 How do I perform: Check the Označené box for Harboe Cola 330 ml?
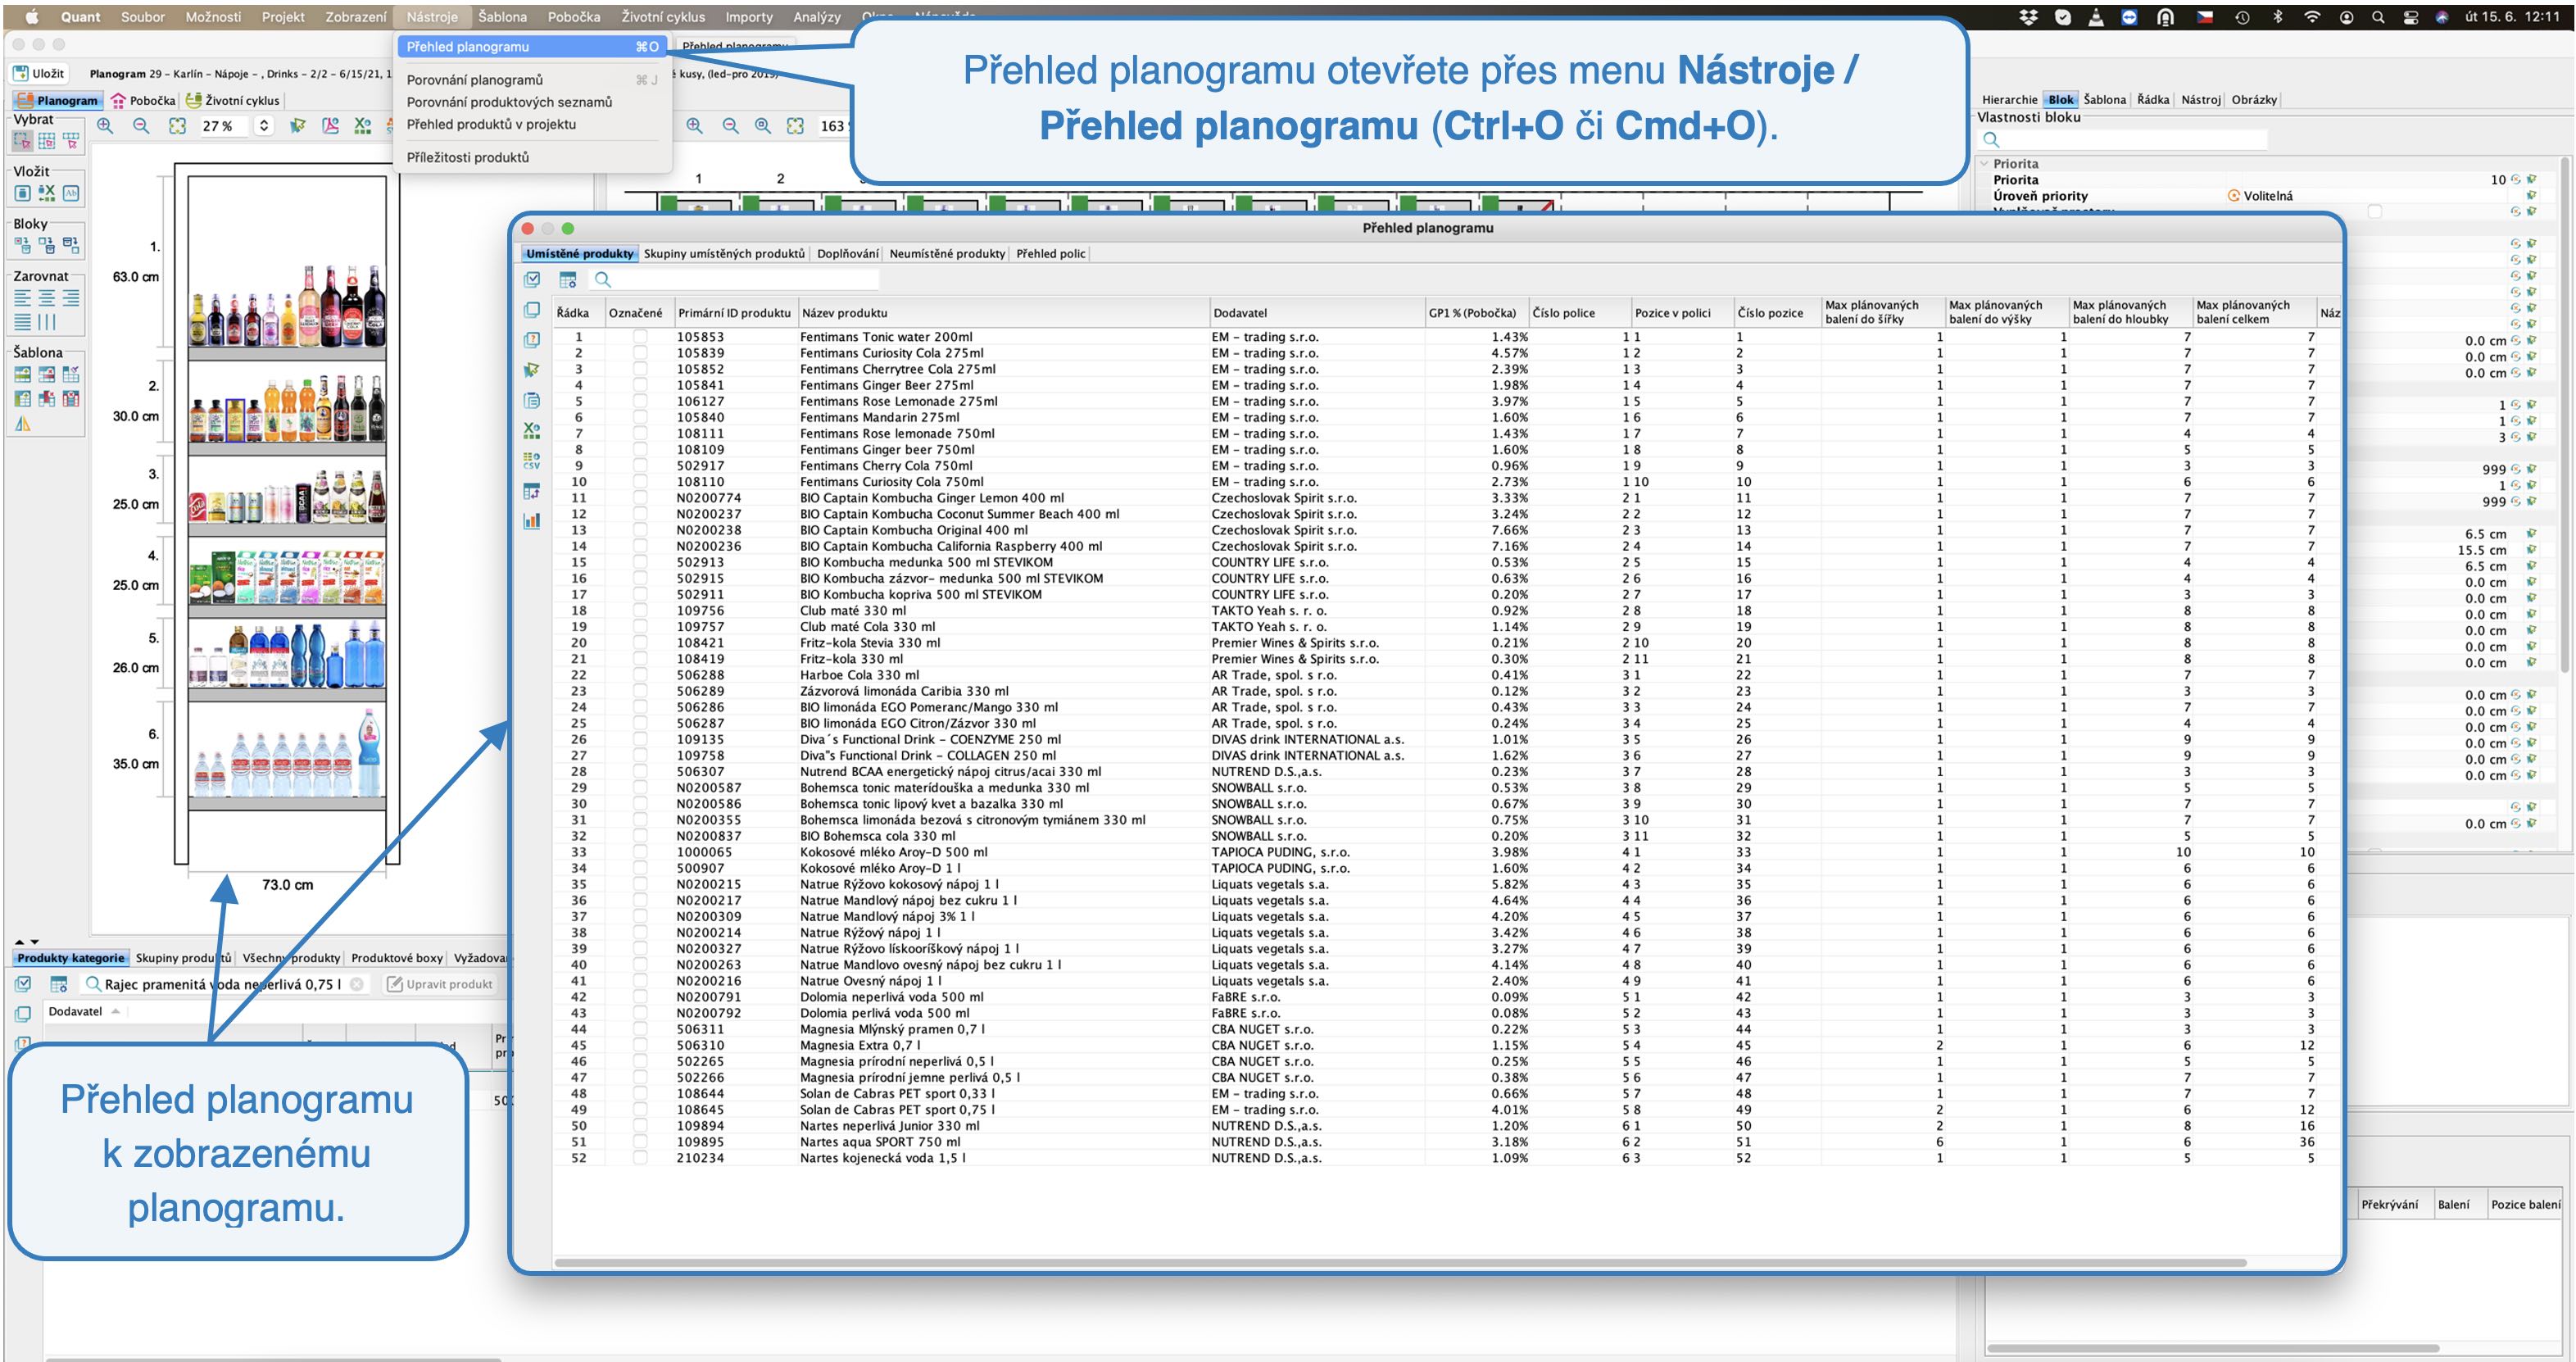640,675
